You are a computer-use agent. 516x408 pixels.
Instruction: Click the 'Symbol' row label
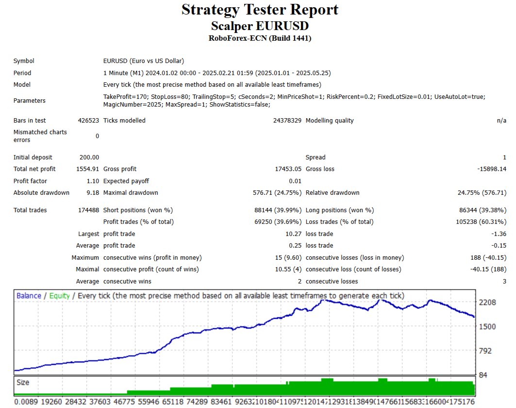click(x=24, y=61)
